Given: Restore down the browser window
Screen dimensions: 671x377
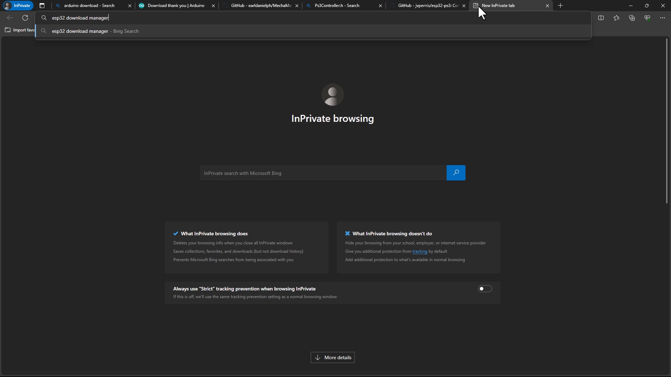Looking at the screenshot, I should [647, 6].
